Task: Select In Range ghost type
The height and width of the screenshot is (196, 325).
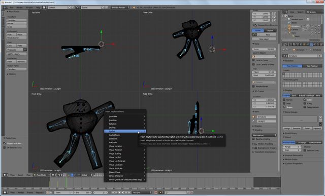Action: click(302, 143)
